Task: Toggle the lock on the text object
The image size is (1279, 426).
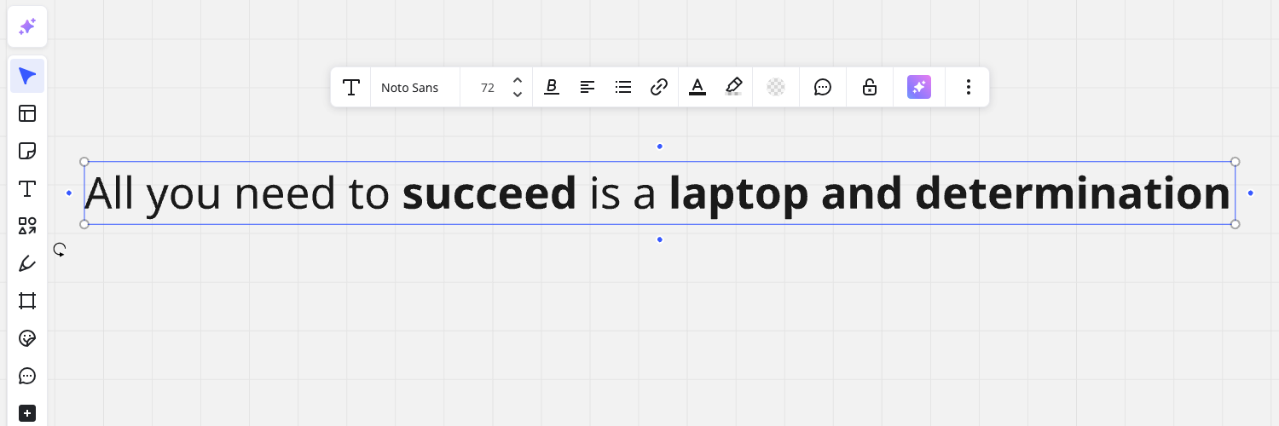Action: click(x=870, y=87)
